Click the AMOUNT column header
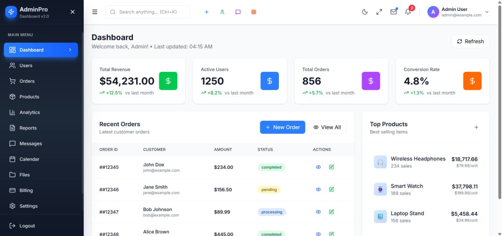The width and height of the screenshot is (502, 236). click(223, 150)
